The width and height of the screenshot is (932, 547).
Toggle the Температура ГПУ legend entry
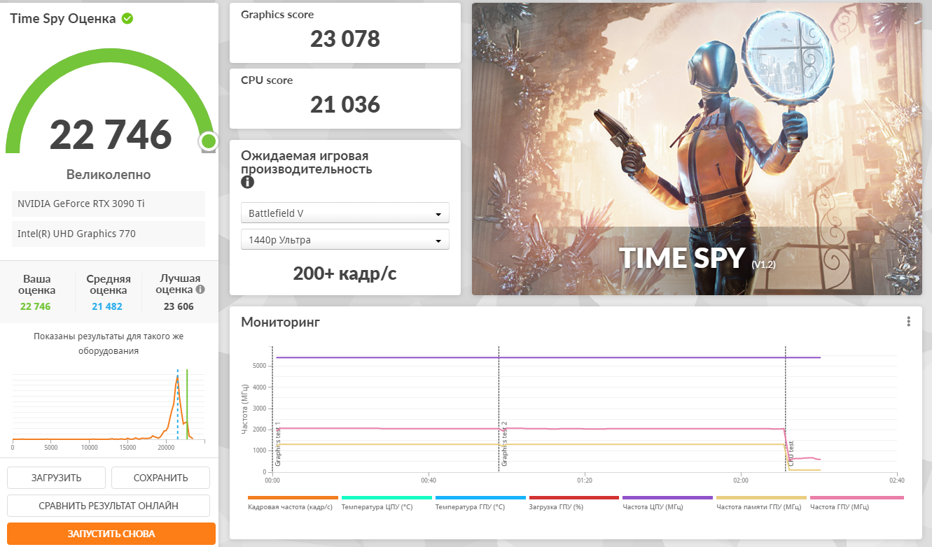[x=480, y=502]
